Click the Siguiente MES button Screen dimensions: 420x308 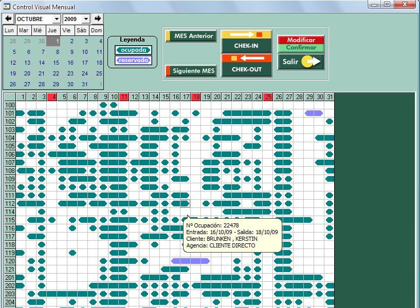coord(191,71)
